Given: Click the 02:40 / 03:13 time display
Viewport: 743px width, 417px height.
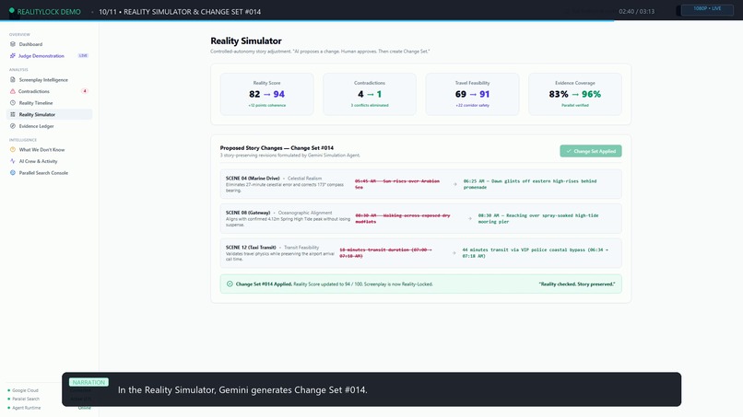Looking at the screenshot, I should click(x=636, y=11).
